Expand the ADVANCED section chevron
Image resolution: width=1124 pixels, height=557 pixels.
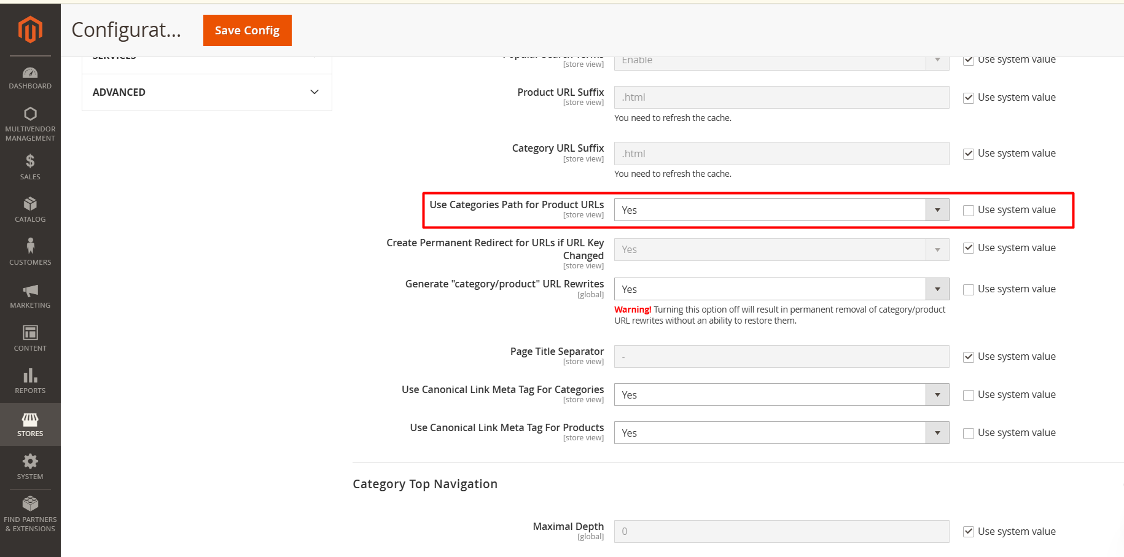(x=314, y=92)
